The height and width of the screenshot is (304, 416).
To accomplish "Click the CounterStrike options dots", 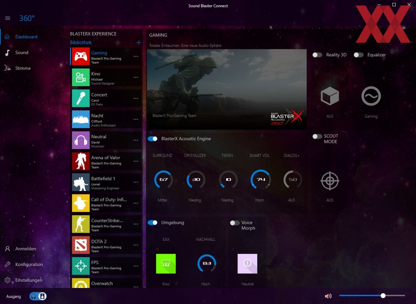I will 136,224.
